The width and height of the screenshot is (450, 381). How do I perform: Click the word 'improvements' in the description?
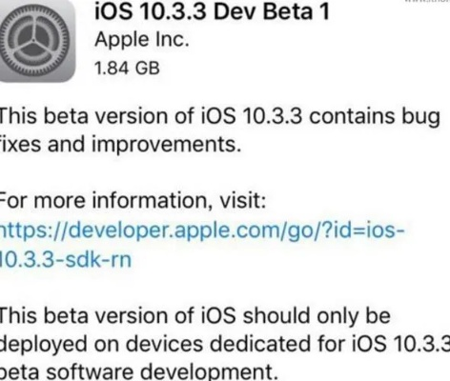pyautogui.click(x=167, y=145)
